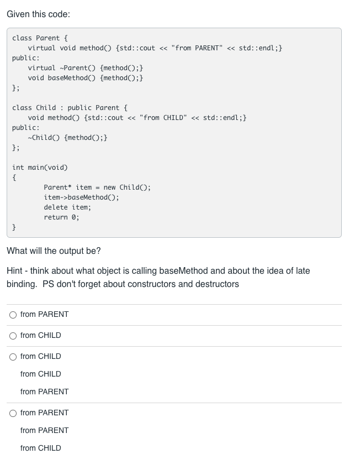349x459 pixels.
Task: Click the 'int main(void)' function line
Action: (40, 167)
